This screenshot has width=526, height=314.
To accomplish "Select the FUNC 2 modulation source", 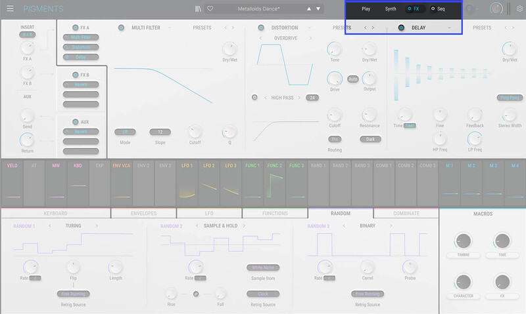I will (274, 183).
